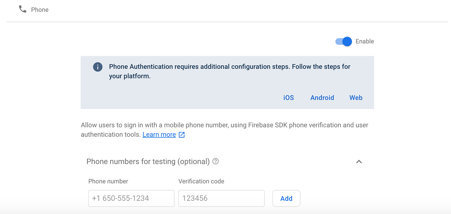Click the external link icon beside Learn more
The image size is (451, 214).
click(182, 135)
